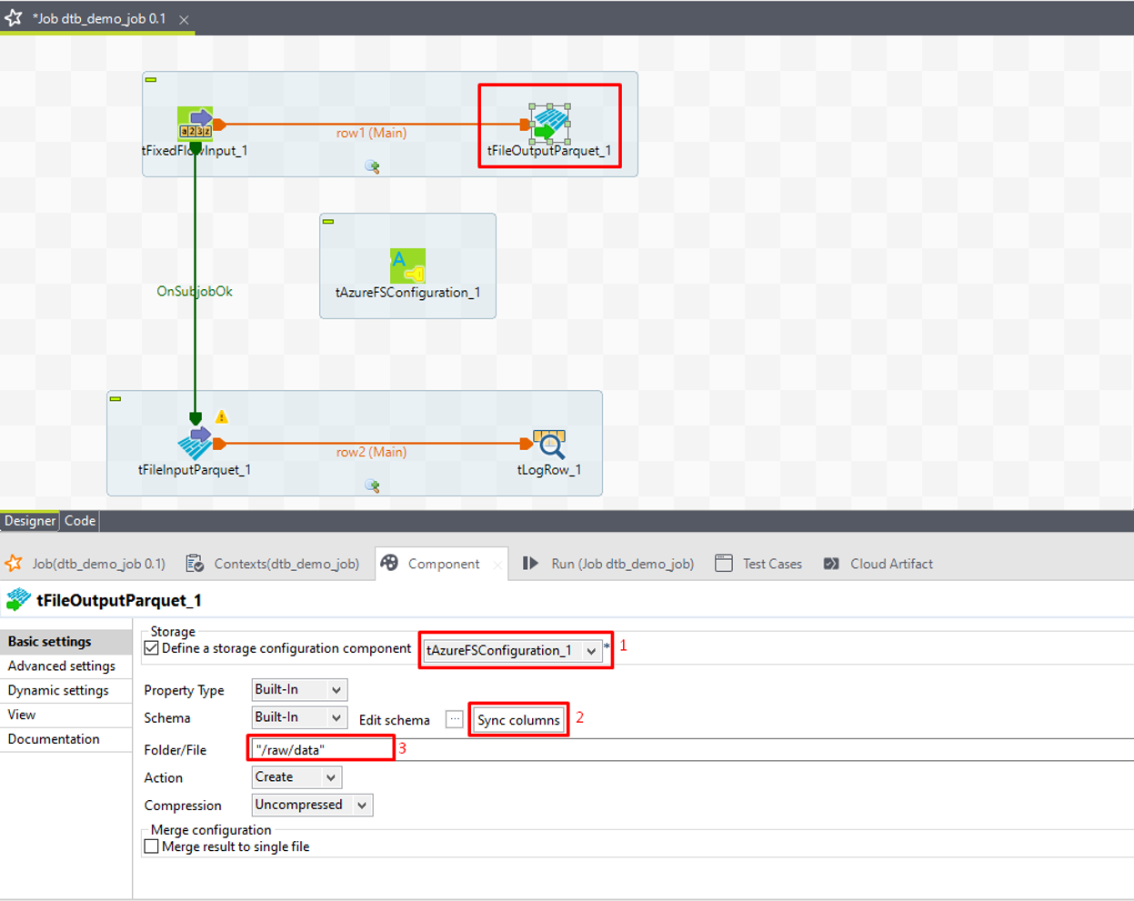Close the Job dtb_demo_job 0.1 editor tab

pyautogui.click(x=184, y=19)
